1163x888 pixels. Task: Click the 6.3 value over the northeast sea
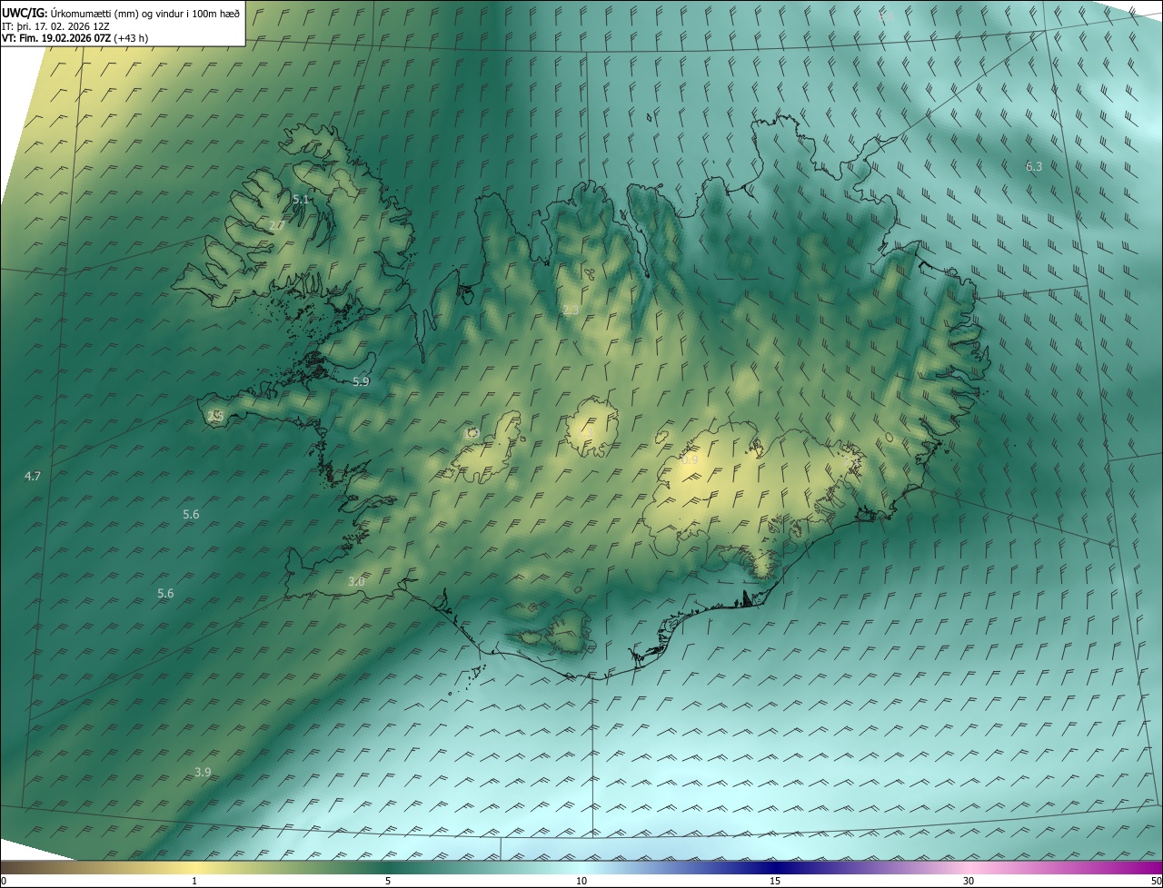point(1034,166)
